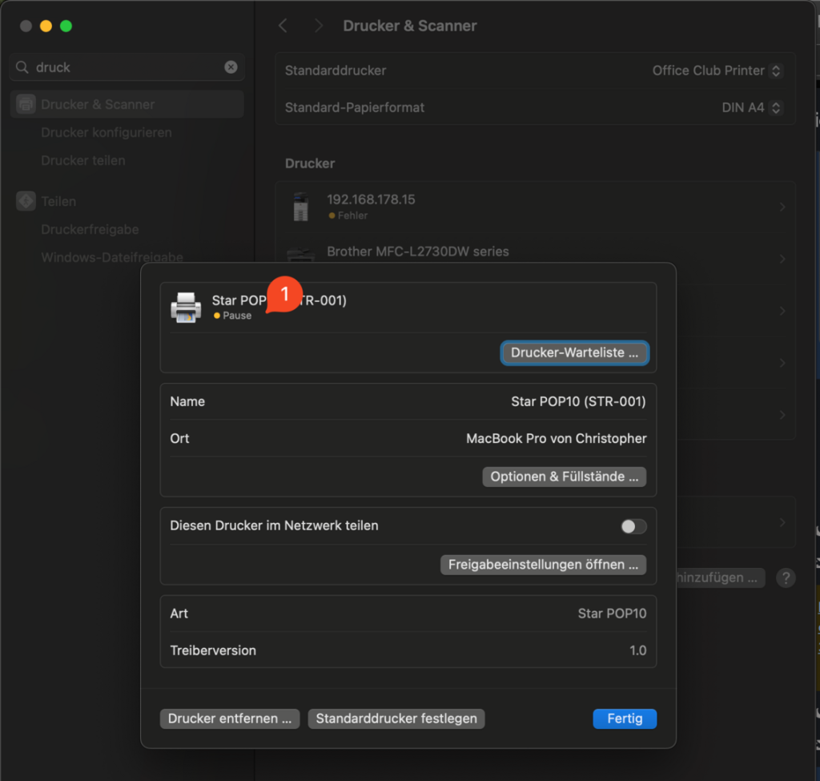Go back with the left arrow
The width and height of the screenshot is (820, 781).
pyautogui.click(x=283, y=26)
